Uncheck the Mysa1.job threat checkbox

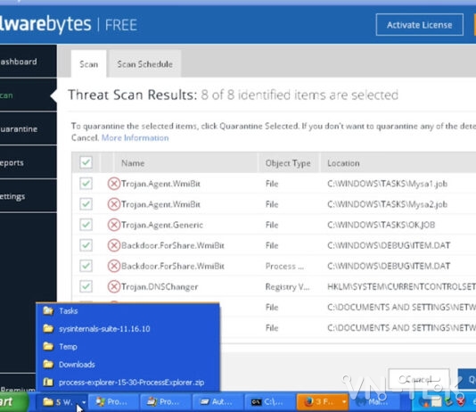pyautogui.click(x=86, y=184)
